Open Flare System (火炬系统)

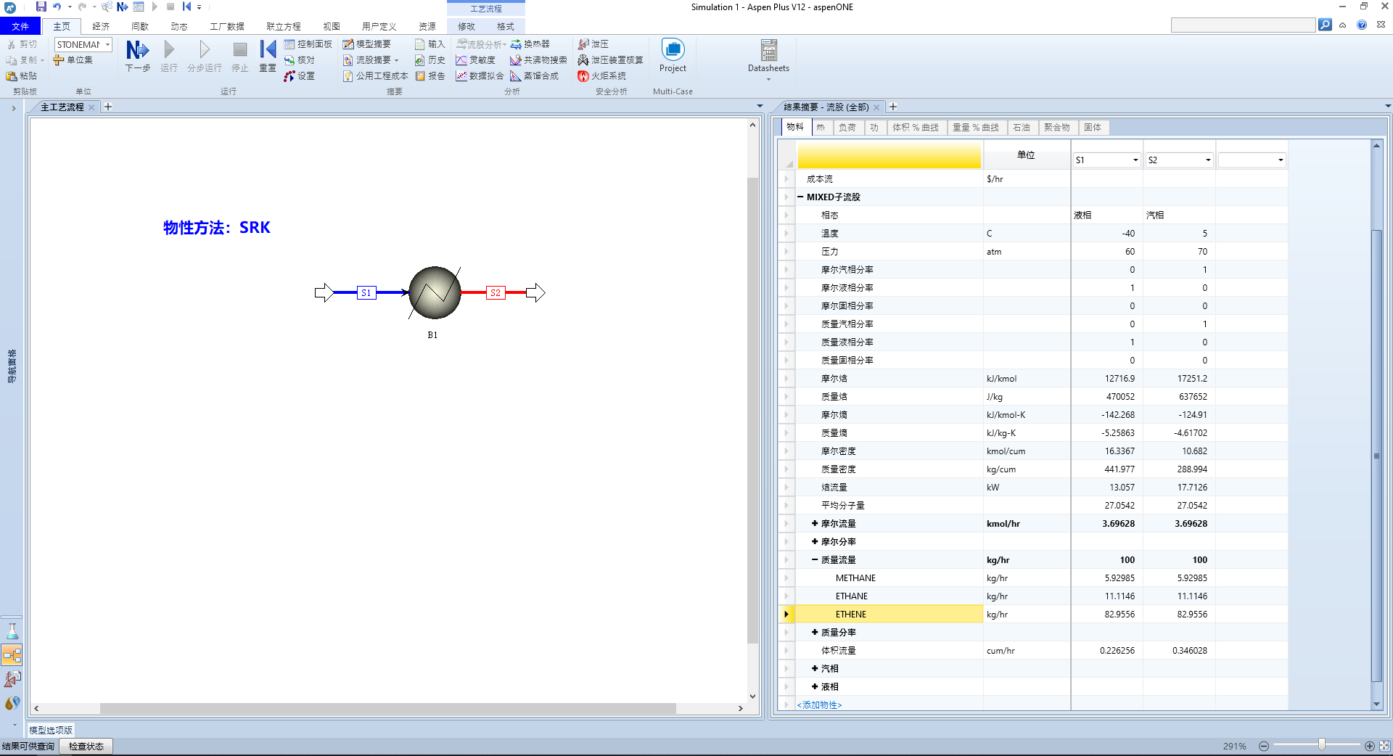tap(601, 76)
